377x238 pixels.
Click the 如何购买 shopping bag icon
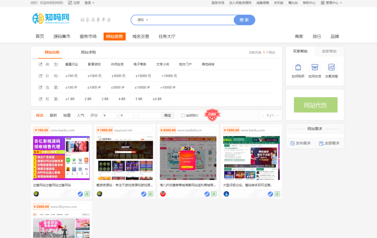coord(298,67)
